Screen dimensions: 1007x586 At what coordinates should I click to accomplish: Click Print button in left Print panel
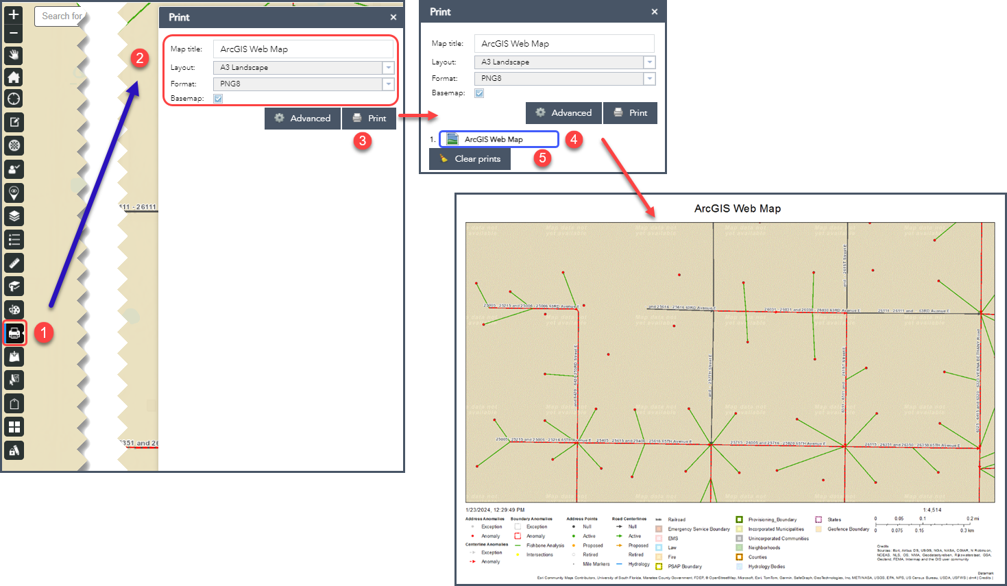coord(369,119)
